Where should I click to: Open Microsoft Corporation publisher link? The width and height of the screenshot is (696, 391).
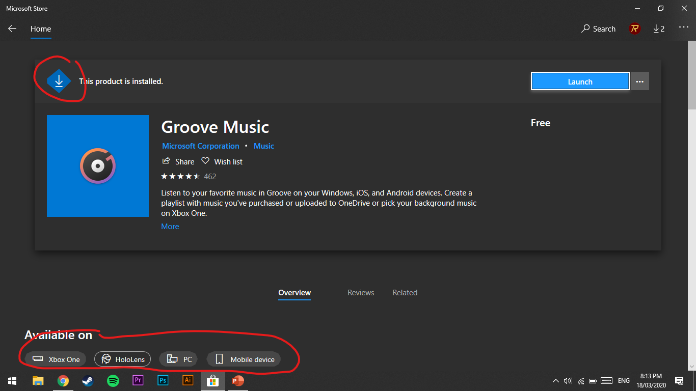[200, 146]
